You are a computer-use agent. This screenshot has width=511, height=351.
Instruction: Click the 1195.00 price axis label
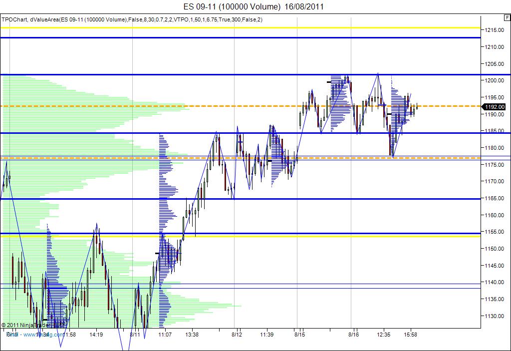tap(495, 97)
